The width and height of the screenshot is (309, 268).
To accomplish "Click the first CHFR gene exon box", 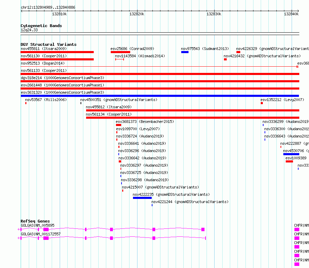I will click(297, 229).
